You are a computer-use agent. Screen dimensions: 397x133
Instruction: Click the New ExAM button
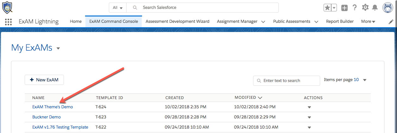pos(44,80)
